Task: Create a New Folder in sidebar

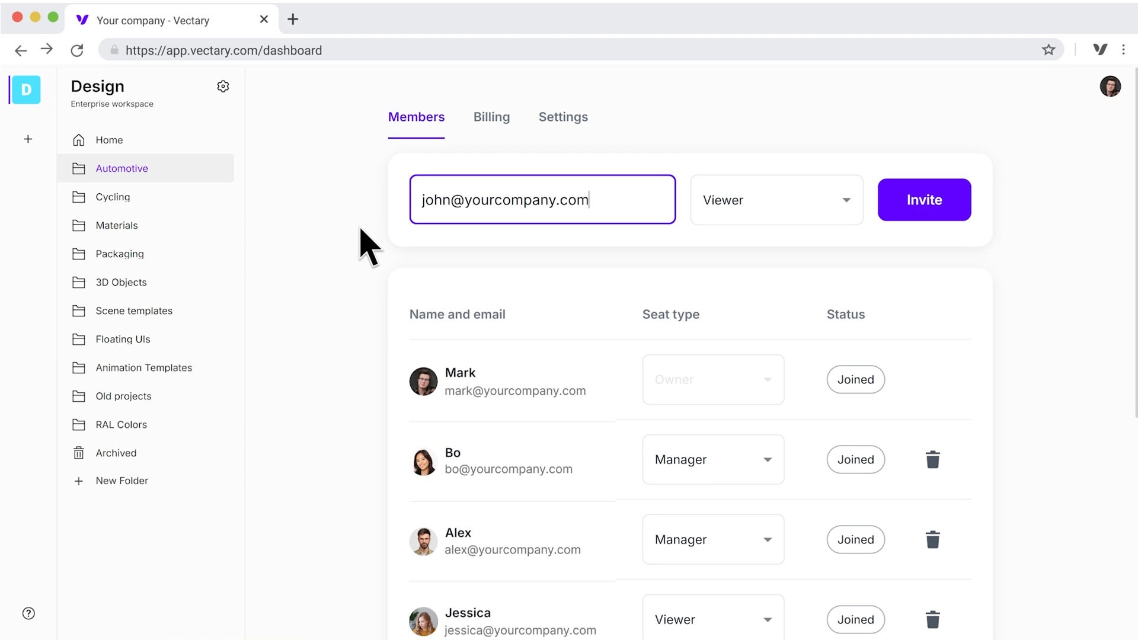Action: [x=122, y=481]
